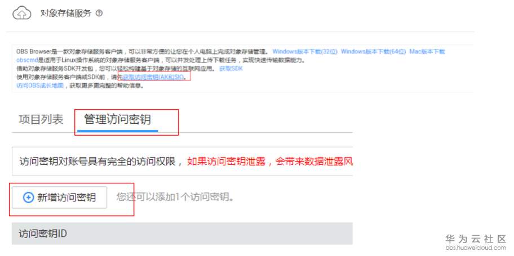
Task: Click the cloud upload icon for Object Storage
Action: coord(21,14)
